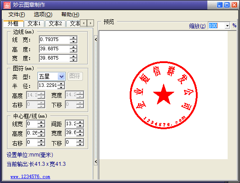Click the 中心框/线 宽度 field
The image size is (240, 183).
pos(71,133)
